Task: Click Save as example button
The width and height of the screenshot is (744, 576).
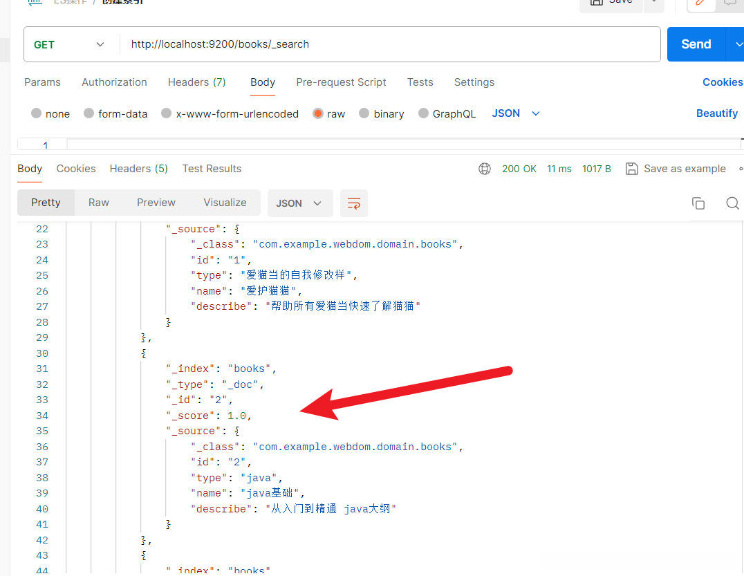Action: [676, 169]
